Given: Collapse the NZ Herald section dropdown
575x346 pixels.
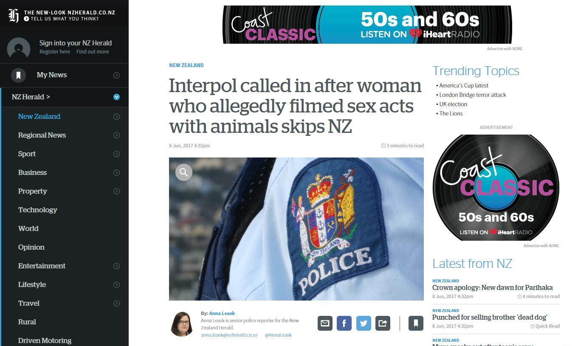Looking at the screenshot, I should tap(116, 97).
